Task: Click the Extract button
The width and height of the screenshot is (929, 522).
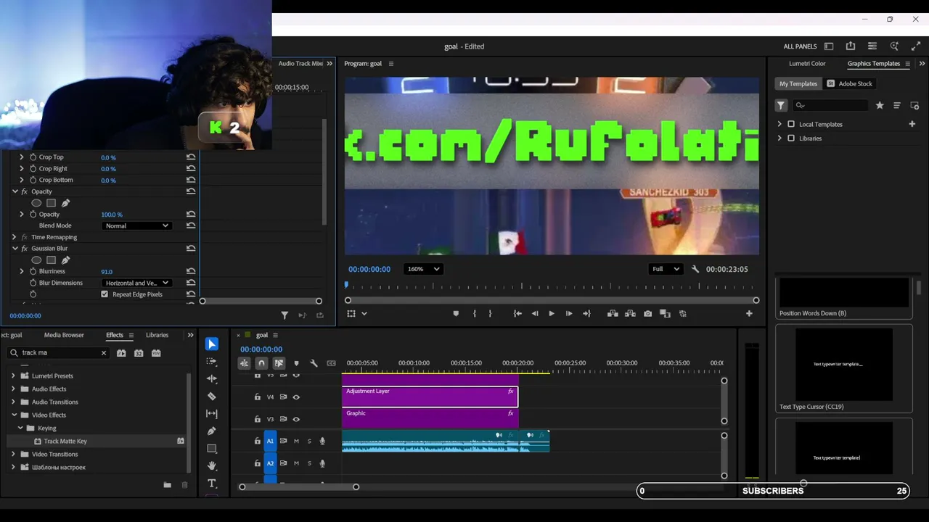Action: [x=630, y=314]
